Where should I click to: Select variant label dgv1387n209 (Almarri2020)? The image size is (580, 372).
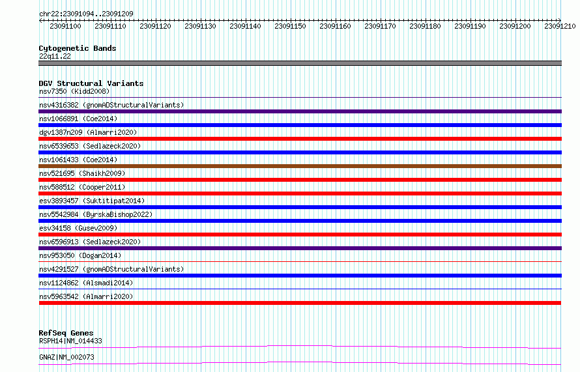click(88, 132)
